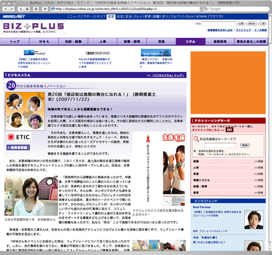Image resolution: width=272 pixels, height=255 pixels.
Task: Make text bigger with the large A button
Action: pyautogui.click(x=27, y=9)
